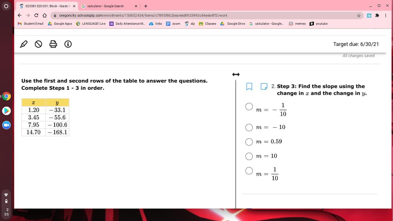393x221 pixels.
Task: Open the Google Drive bookmark
Action: coord(232,24)
